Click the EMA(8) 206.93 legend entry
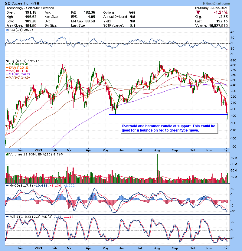The image size is (242, 251). pos(17,68)
